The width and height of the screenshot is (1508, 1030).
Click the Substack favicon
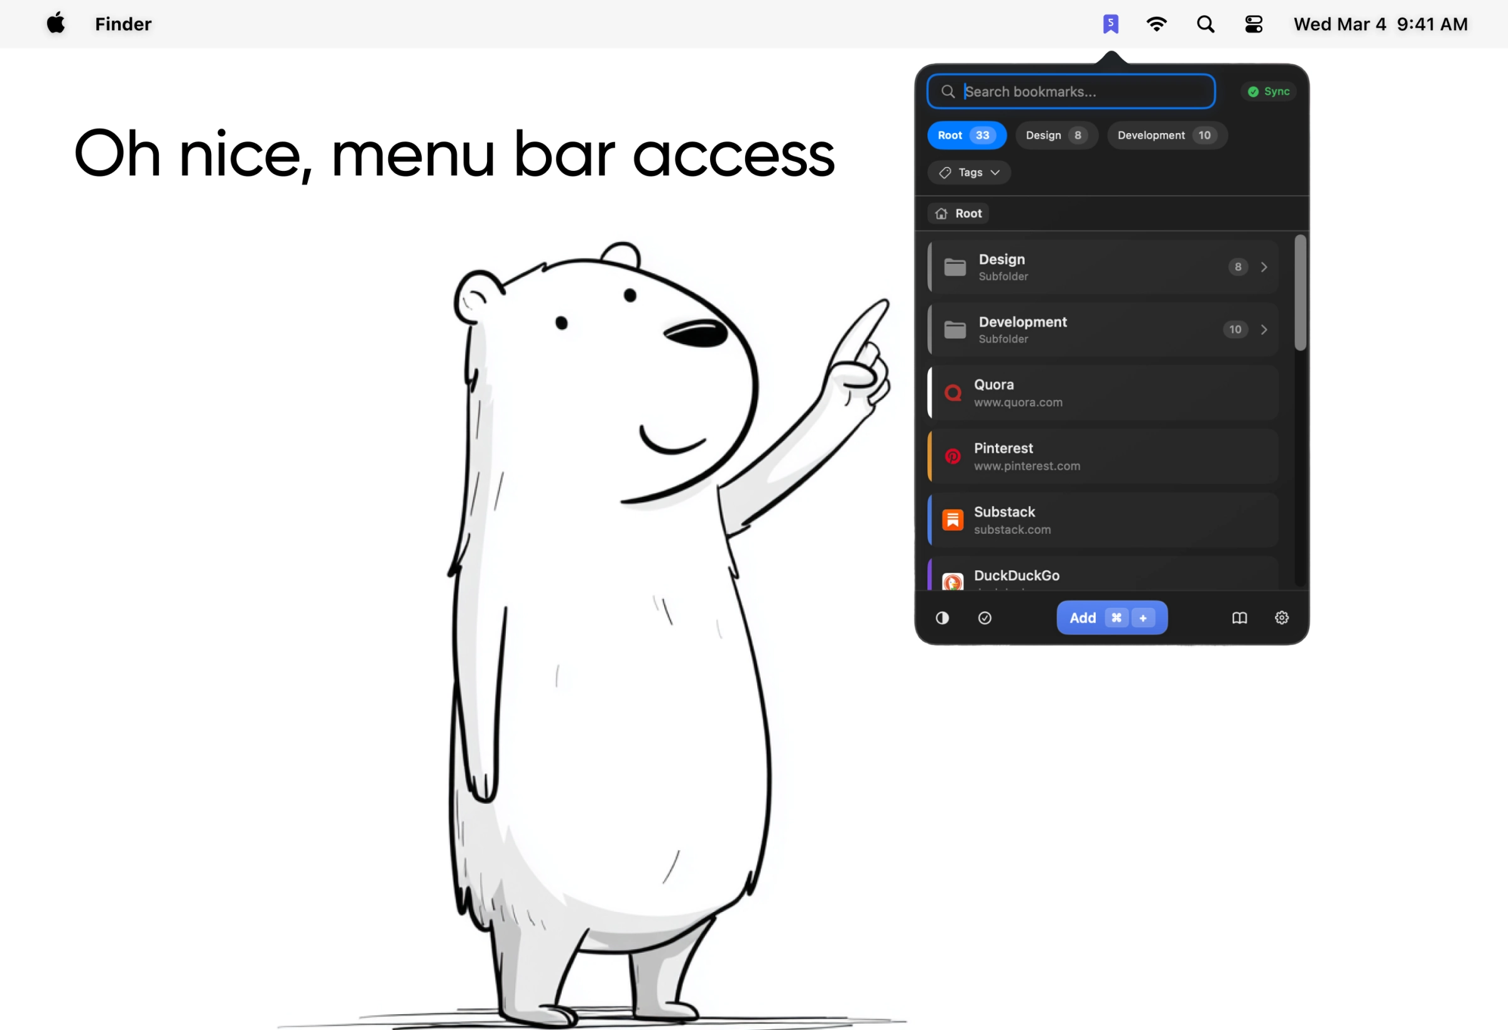[x=953, y=519]
